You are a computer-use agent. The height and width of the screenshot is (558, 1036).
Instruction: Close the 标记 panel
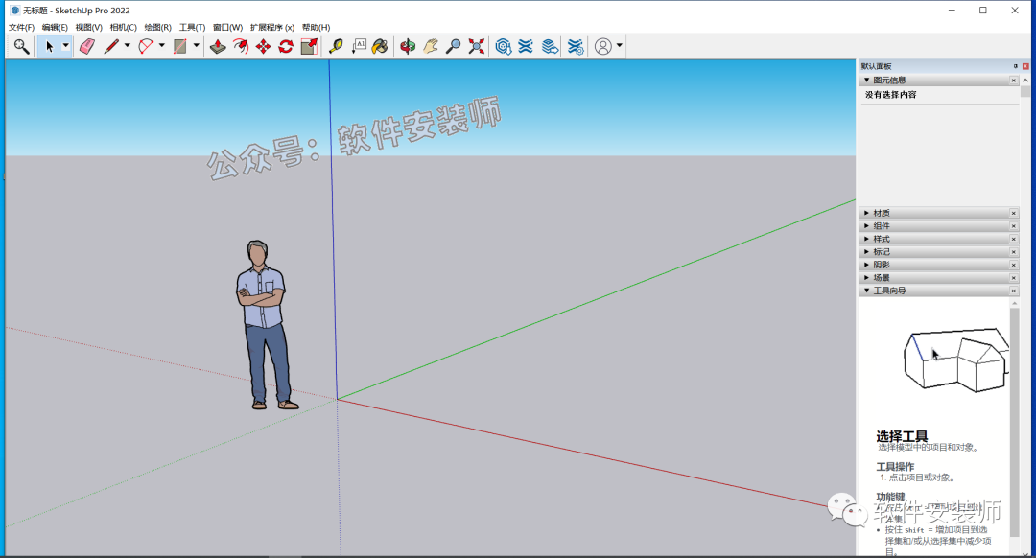coord(1014,251)
